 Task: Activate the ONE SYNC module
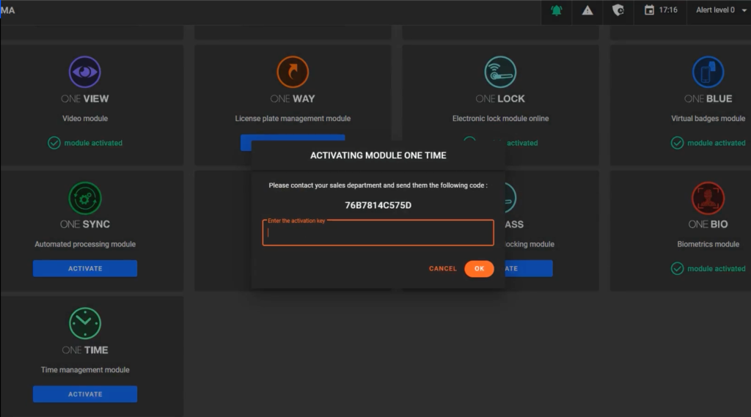click(85, 268)
